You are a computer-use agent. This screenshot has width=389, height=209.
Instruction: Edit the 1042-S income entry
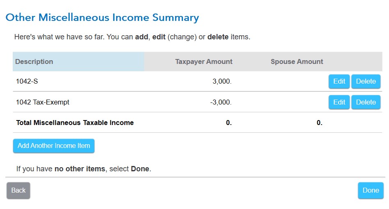click(x=339, y=82)
